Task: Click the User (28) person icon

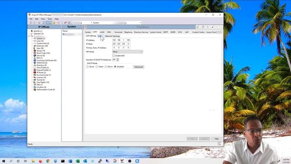Action: click(35, 48)
